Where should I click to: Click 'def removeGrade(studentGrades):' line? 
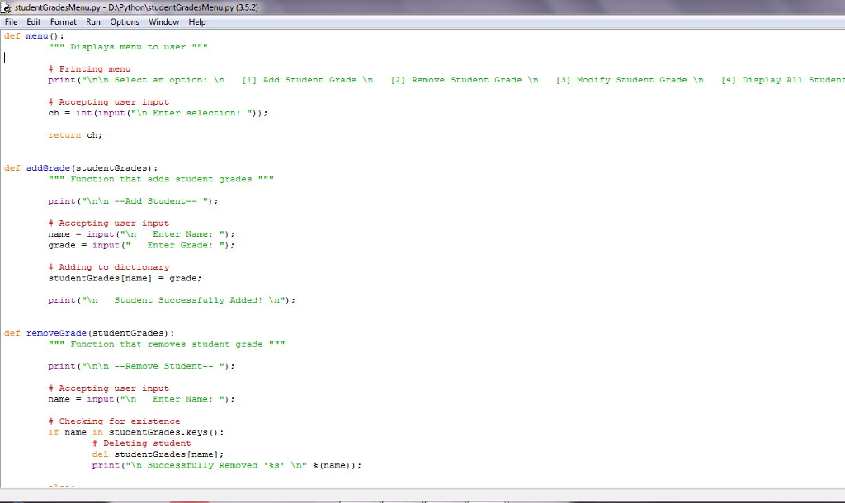[x=89, y=333]
